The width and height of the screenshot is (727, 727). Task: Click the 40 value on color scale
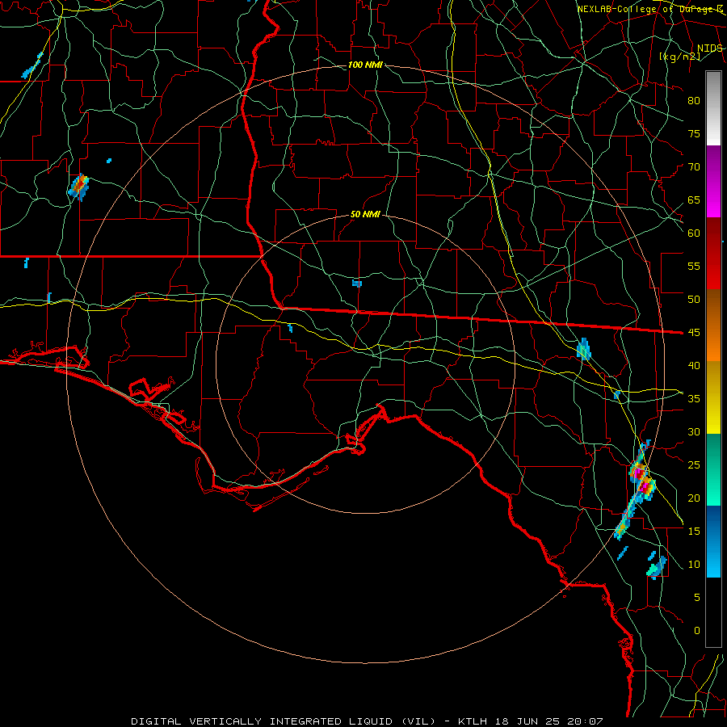point(694,365)
